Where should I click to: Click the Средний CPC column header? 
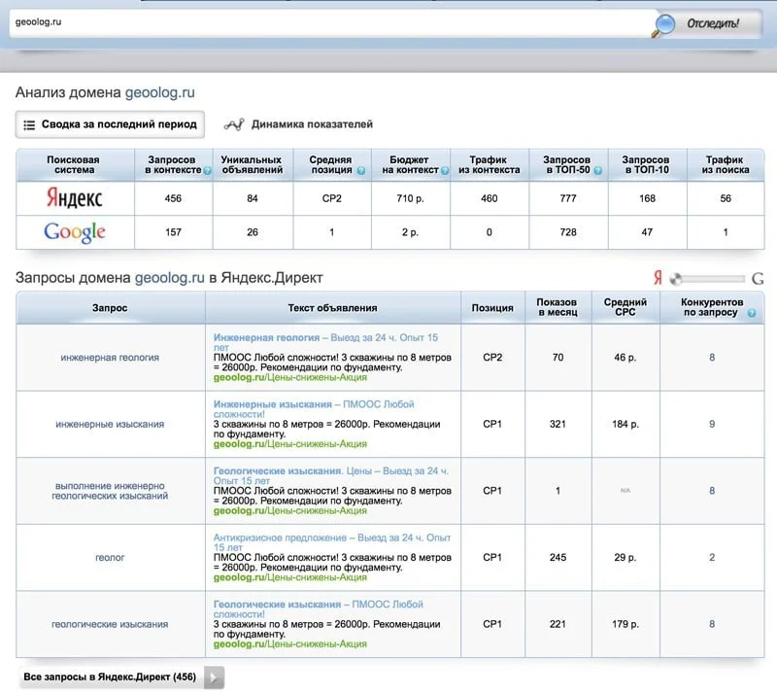625,307
